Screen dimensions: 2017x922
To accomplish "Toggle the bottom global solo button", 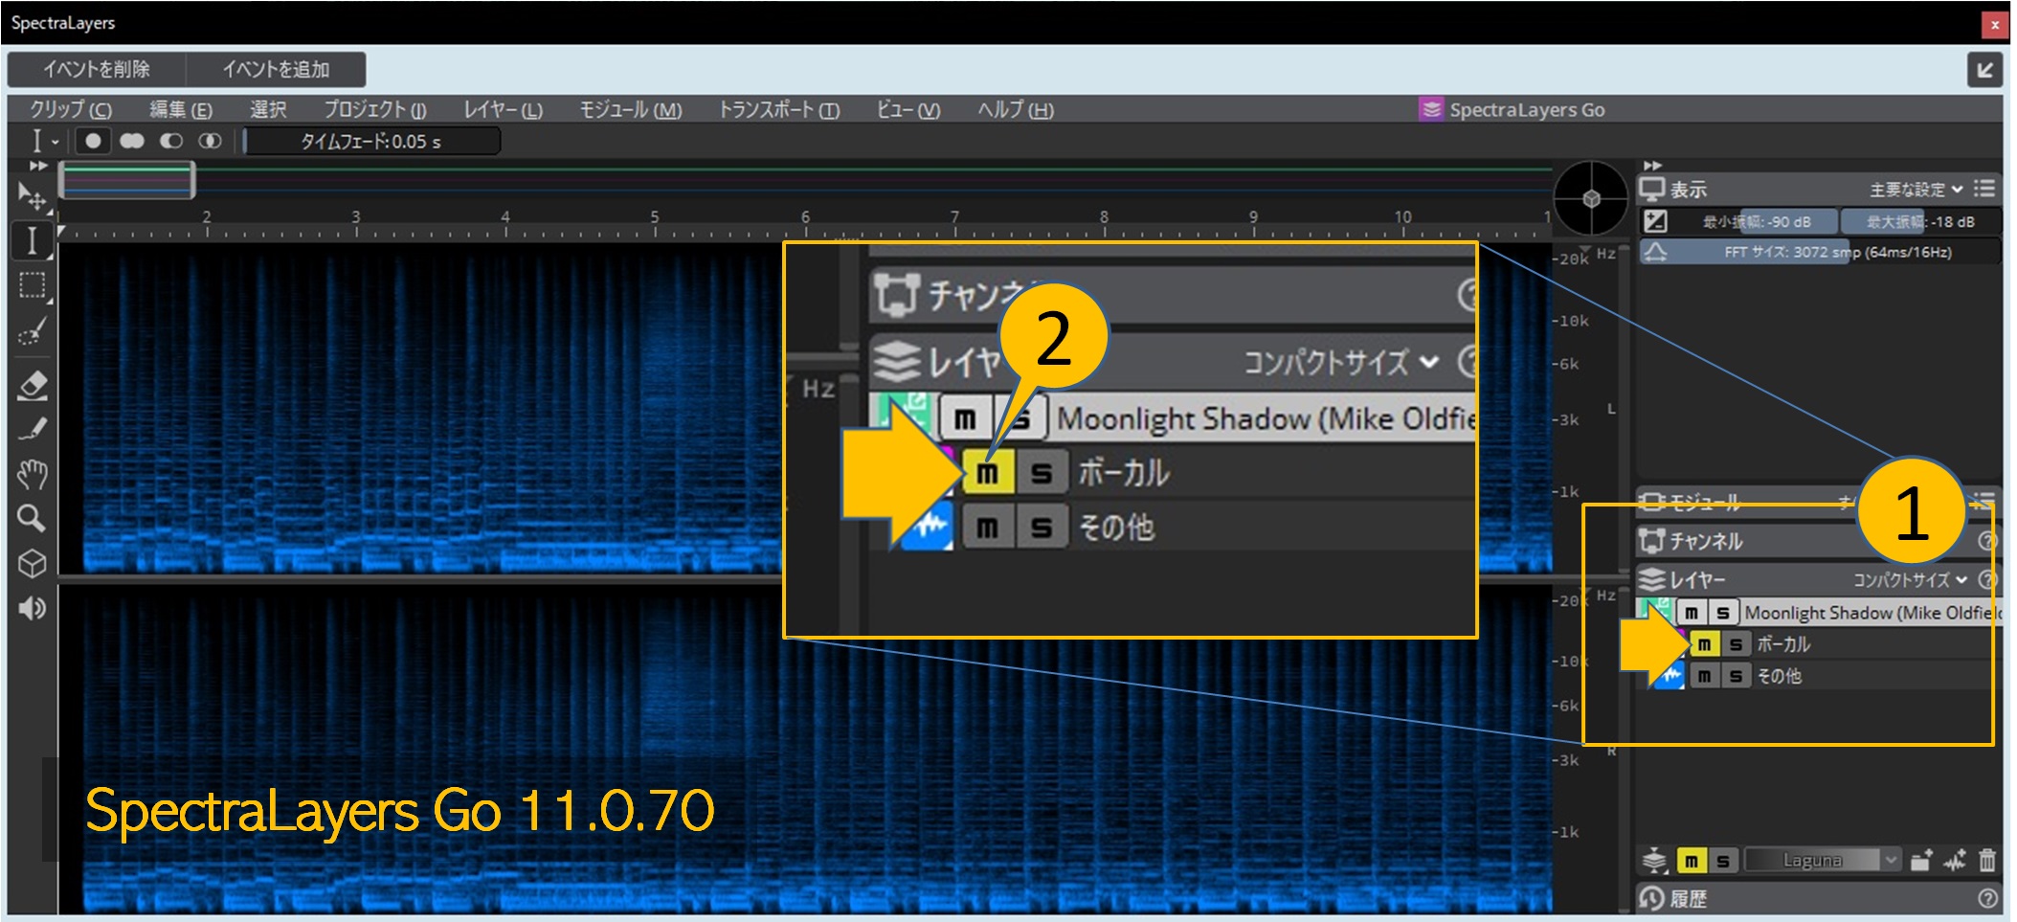I will tap(1723, 861).
